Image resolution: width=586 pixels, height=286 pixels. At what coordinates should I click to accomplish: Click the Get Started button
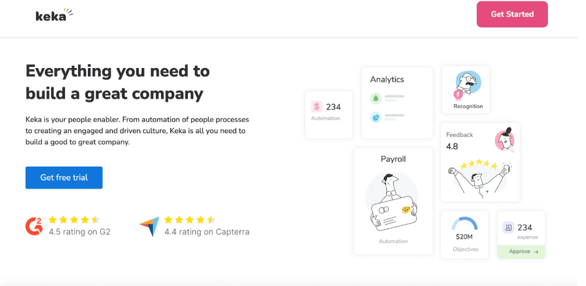512,14
